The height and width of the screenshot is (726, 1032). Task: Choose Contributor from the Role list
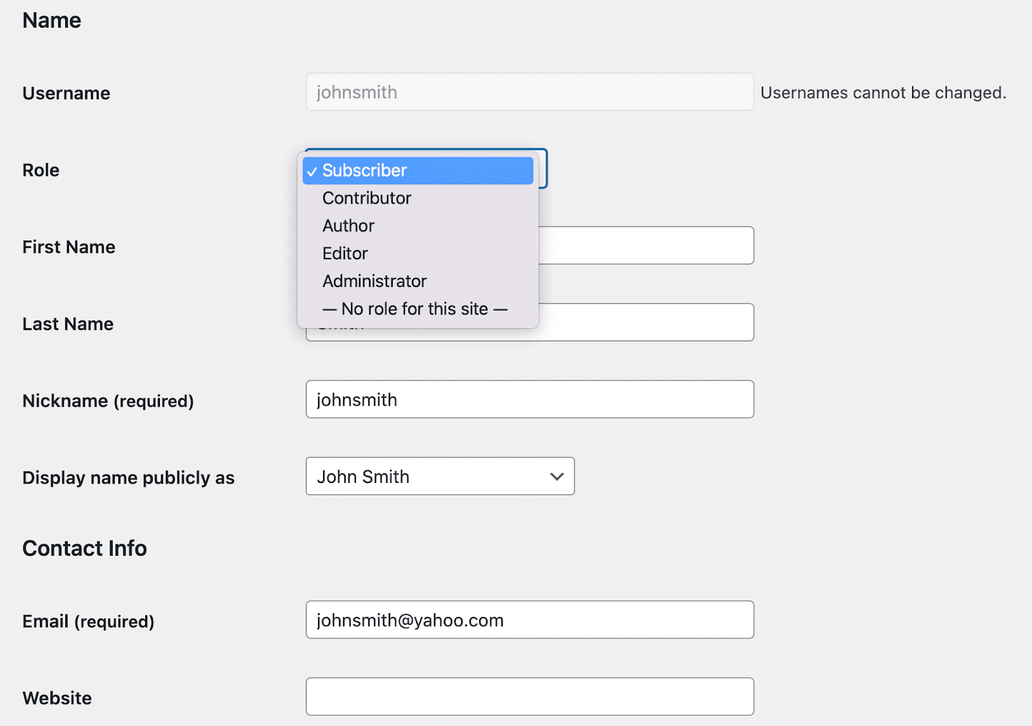pyautogui.click(x=366, y=199)
